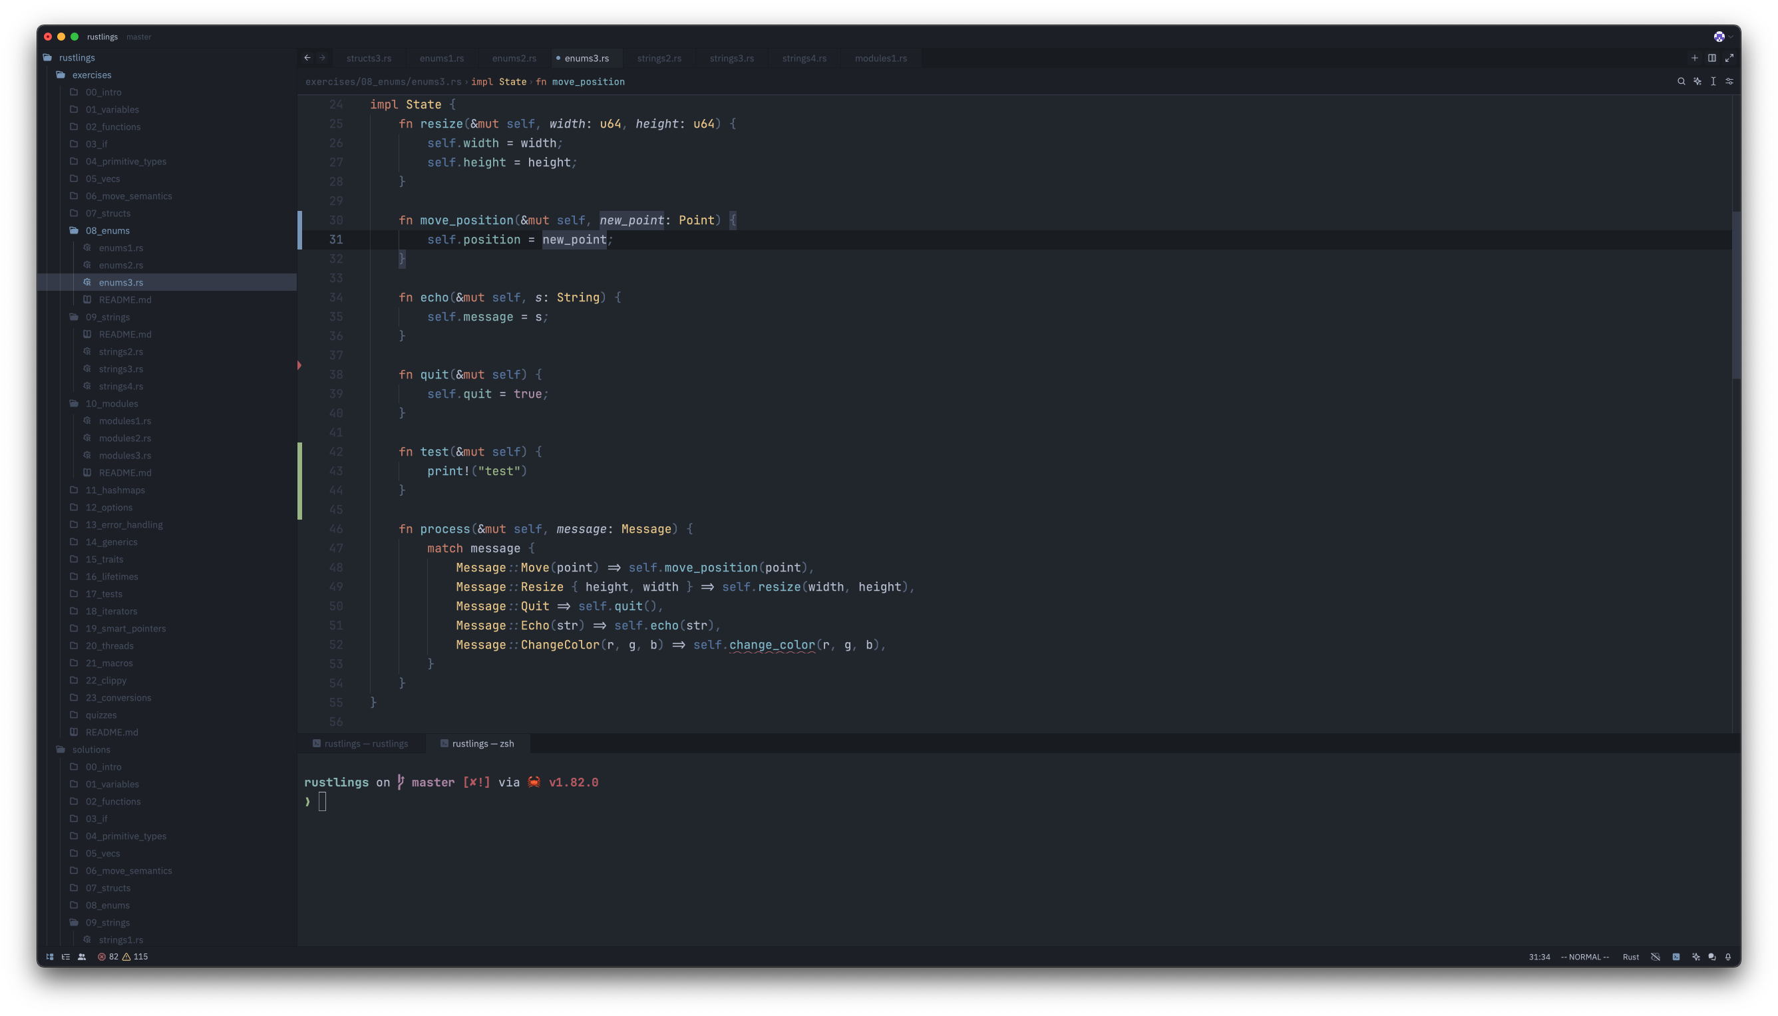The width and height of the screenshot is (1778, 1016).
Task: Open the outline panel from status bar
Action: coord(66,957)
